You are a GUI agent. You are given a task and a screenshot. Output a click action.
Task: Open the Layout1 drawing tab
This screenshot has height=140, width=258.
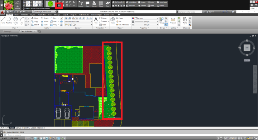coord(26,128)
